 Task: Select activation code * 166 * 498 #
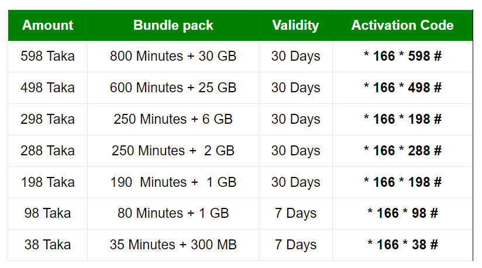(402, 88)
